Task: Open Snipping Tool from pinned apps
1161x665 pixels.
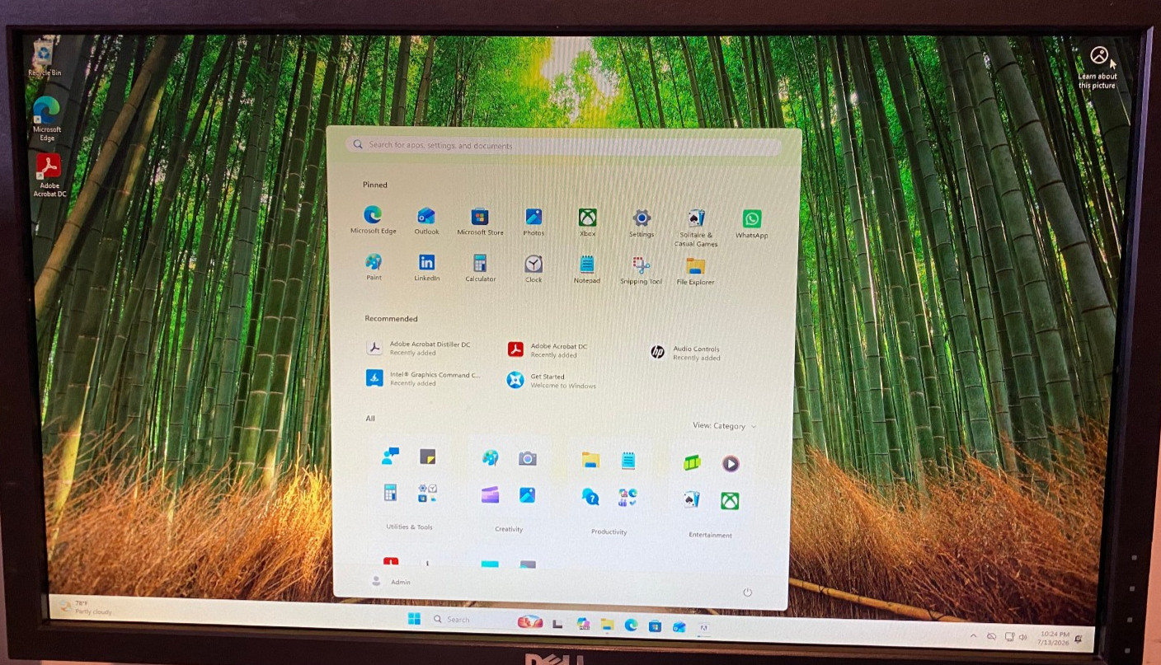Action: coord(641,270)
